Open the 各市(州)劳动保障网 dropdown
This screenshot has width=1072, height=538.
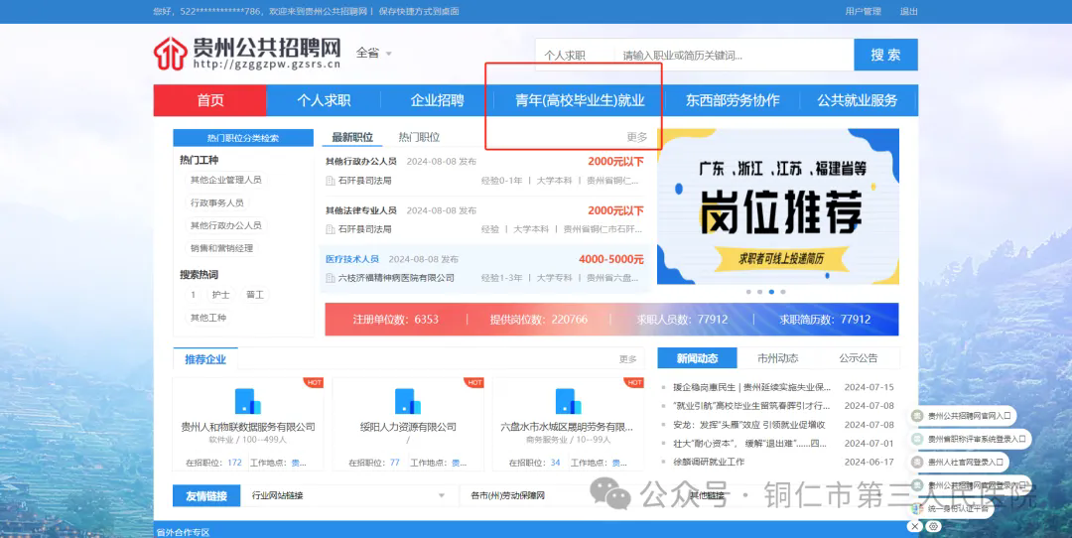556,494
